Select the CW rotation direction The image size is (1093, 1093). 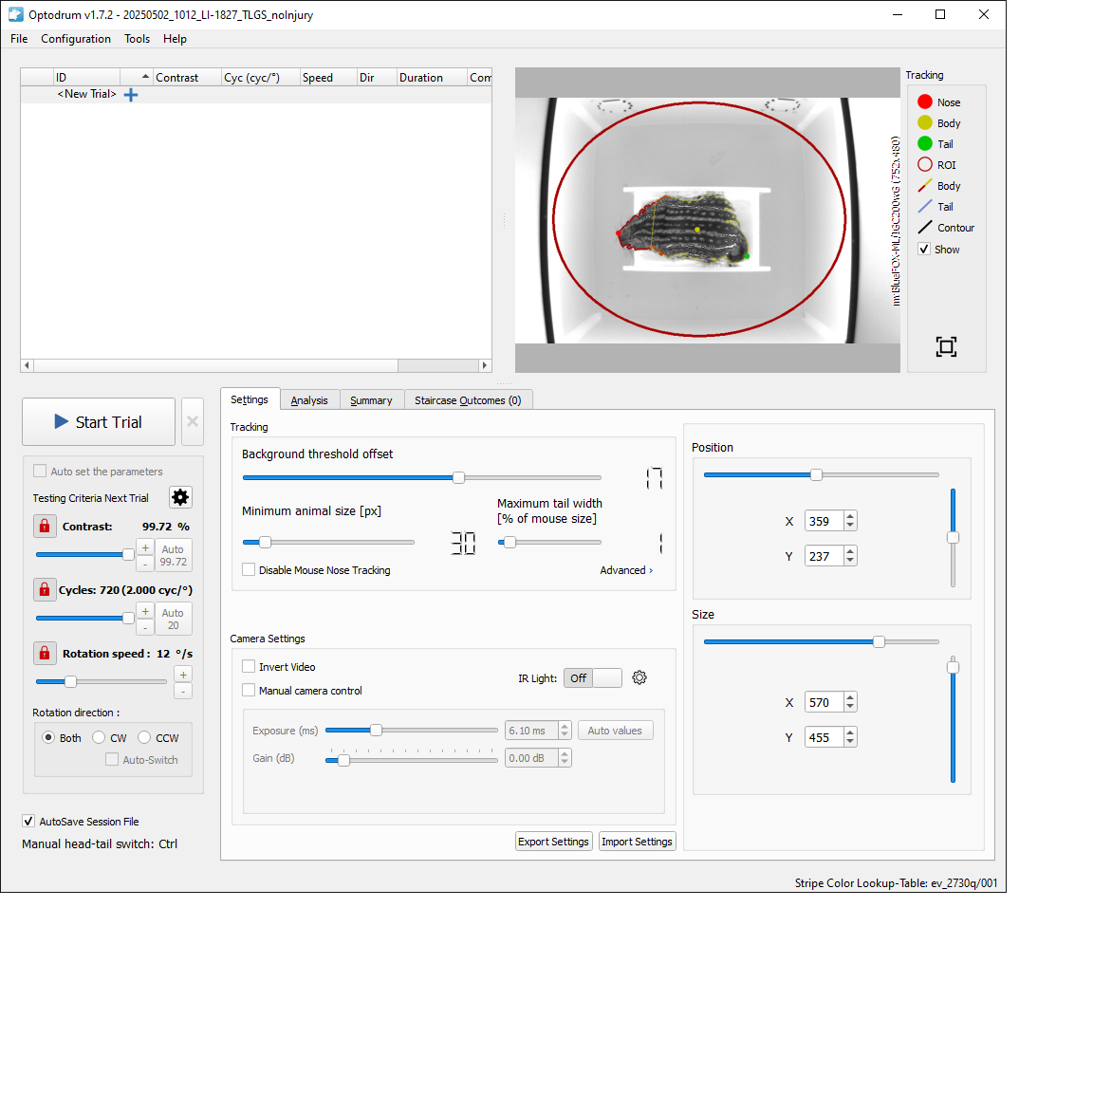pyautogui.click(x=99, y=737)
